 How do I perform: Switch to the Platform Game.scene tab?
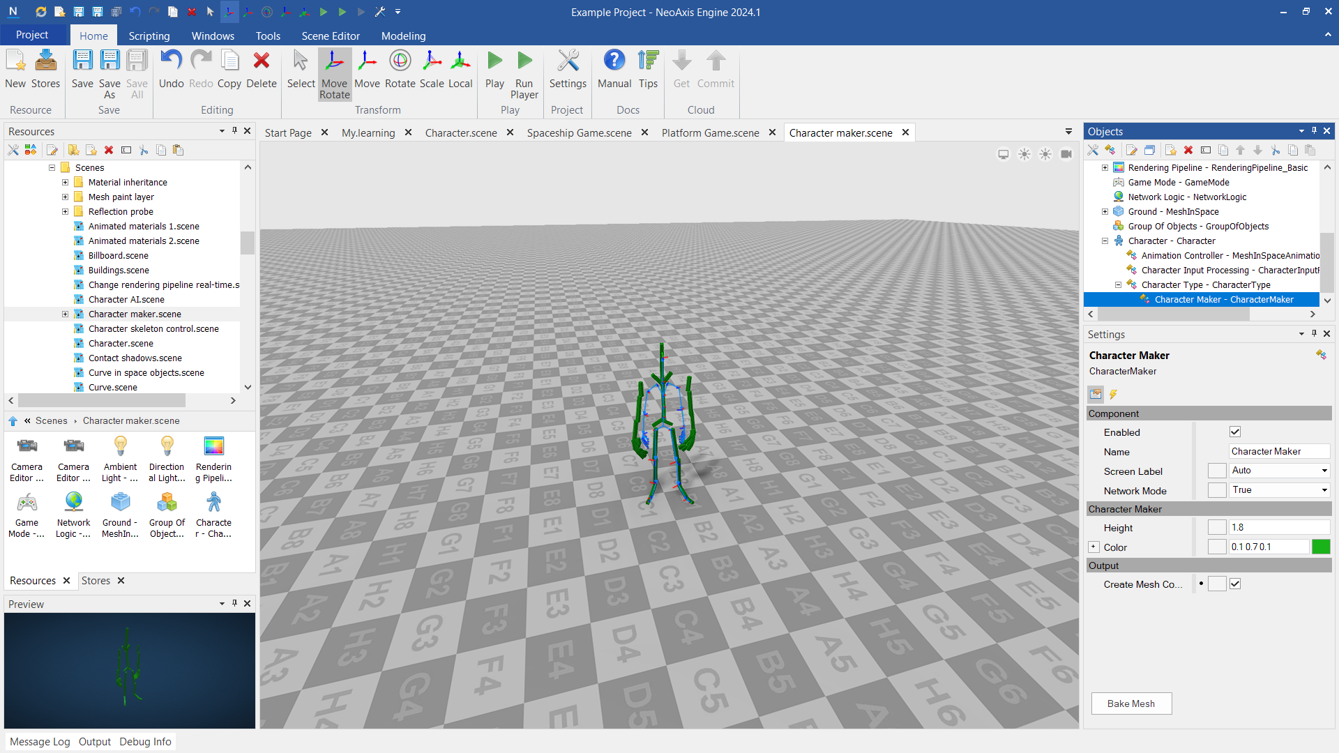710,132
